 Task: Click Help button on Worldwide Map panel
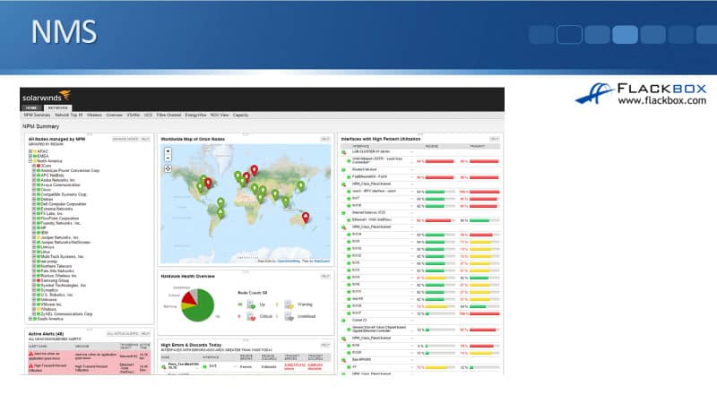tap(325, 140)
